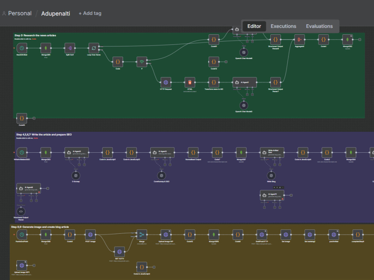Select the AI Agent6 node

click(x=29, y=189)
